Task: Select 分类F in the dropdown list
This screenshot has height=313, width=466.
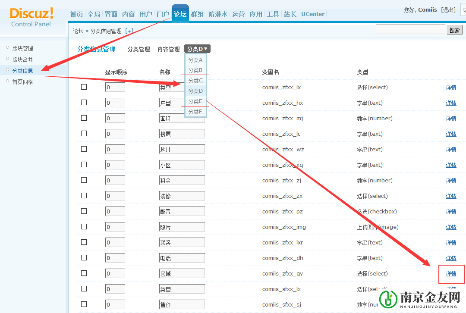Action: 195,111
